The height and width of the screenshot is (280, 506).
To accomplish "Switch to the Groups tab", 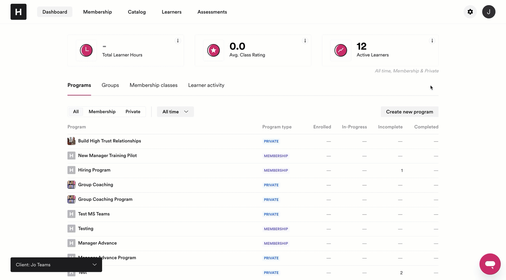I will tap(110, 85).
